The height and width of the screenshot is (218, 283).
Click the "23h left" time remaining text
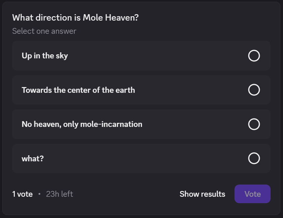click(x=60, y=194)
